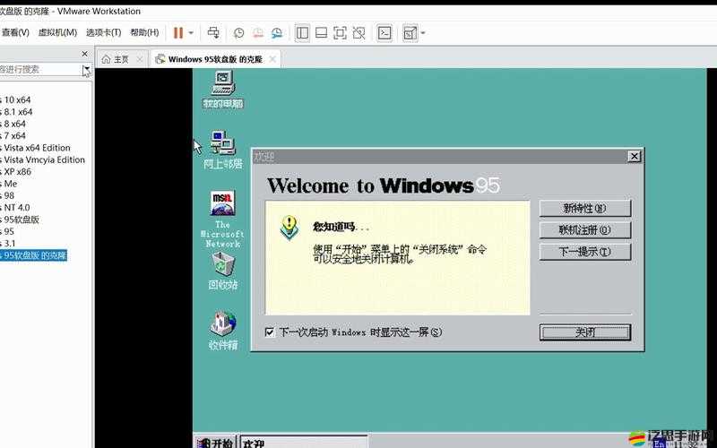Select the Vista Vmcyia Edition entry
717x448 pixels.
coord(43,159)
